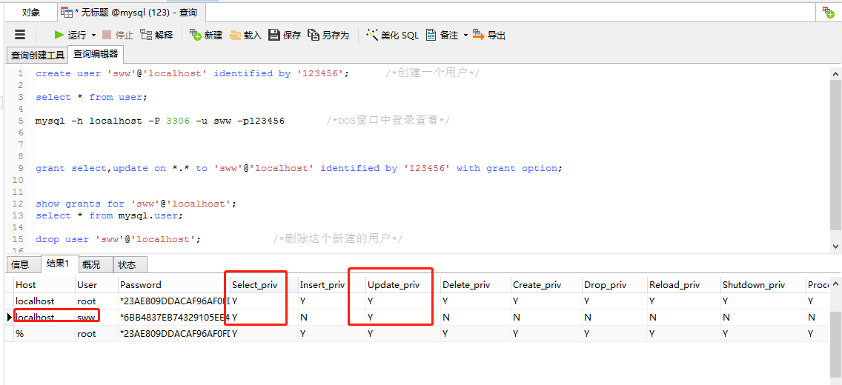Click the Password column header
This screenshot has width=842, height=385.
point(173,285)
